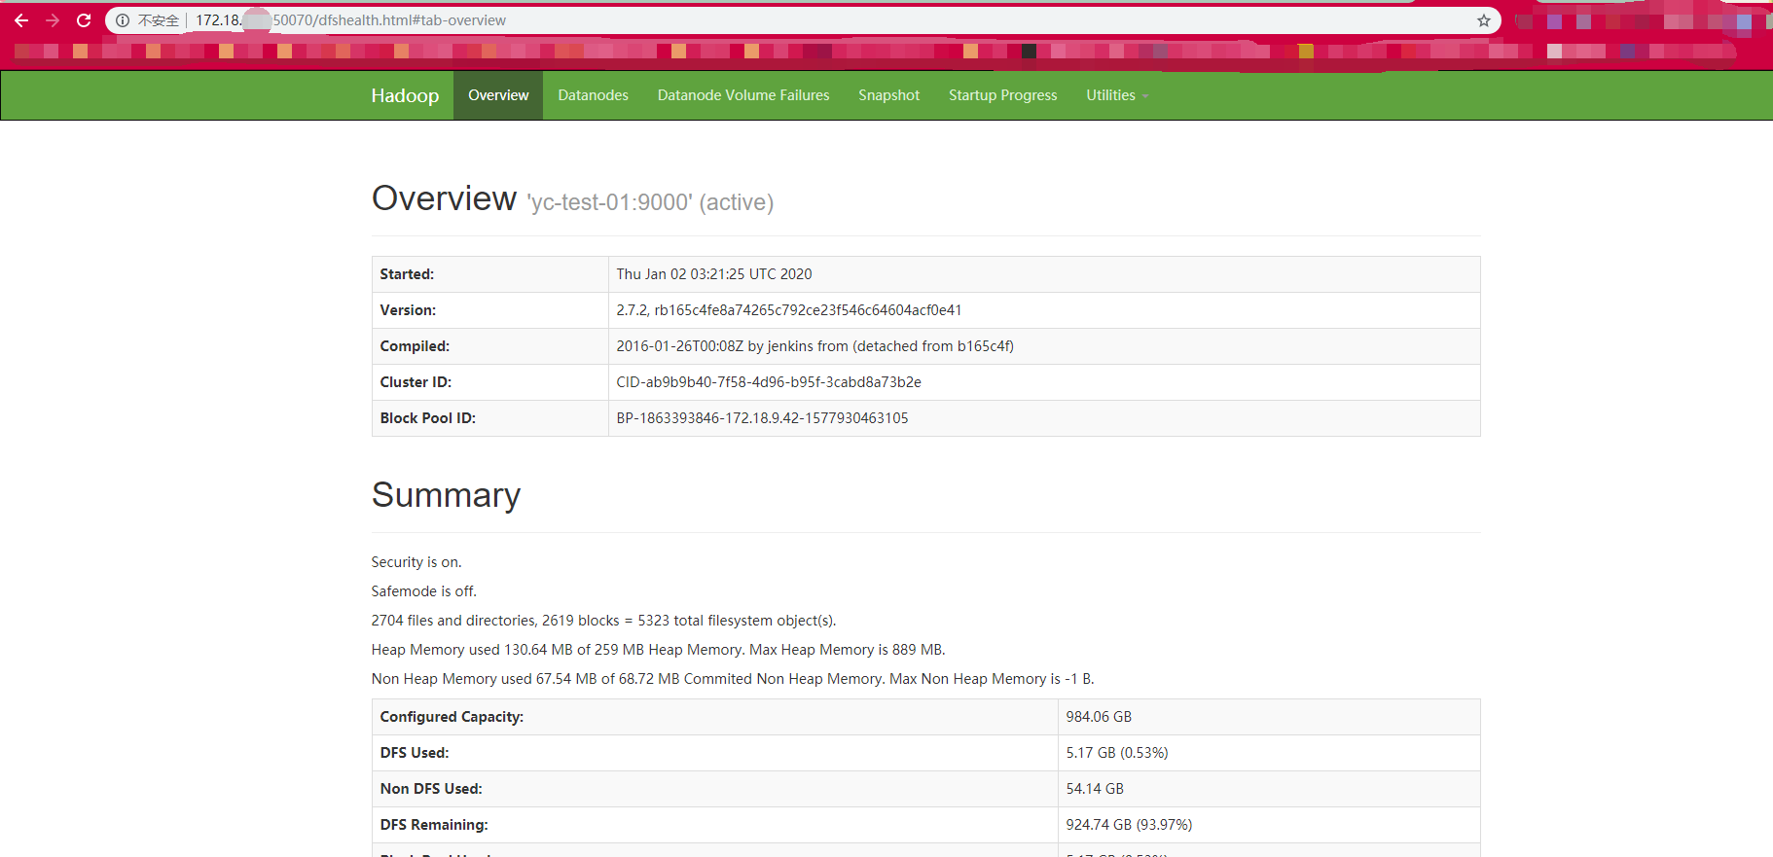Click the Version: label cell
The height and width of the screenshot is (857, 1773).
tap(489, 310)
